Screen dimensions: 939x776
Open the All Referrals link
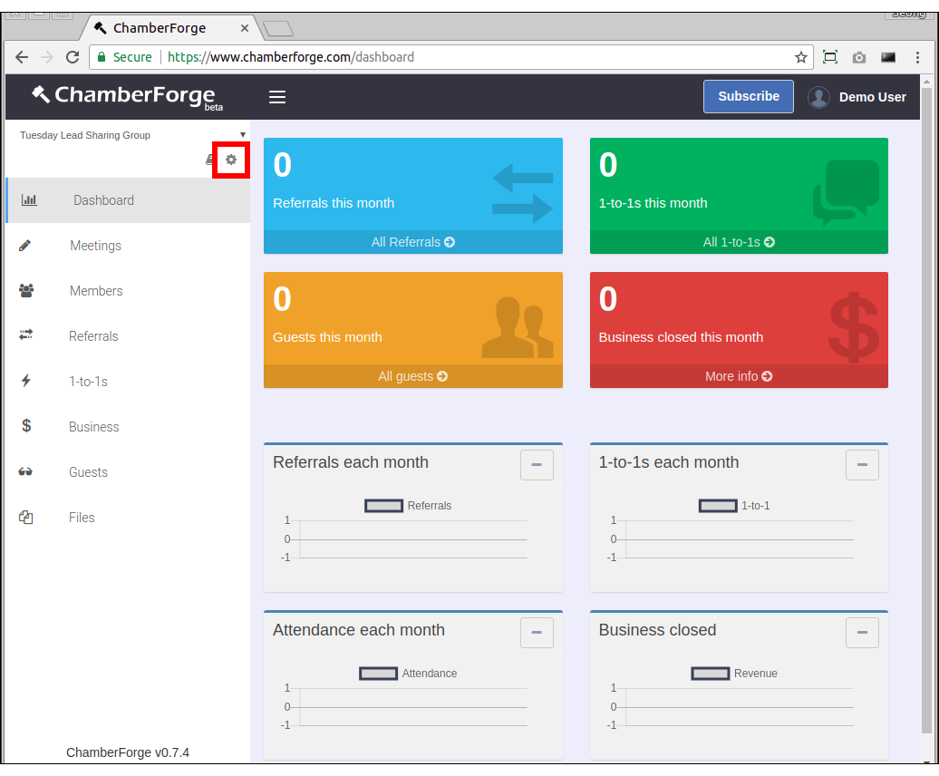(412, 242)
